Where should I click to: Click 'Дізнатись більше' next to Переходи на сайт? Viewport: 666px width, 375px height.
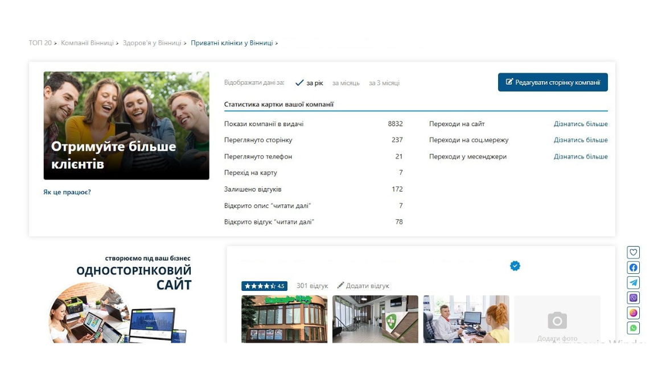580,124
